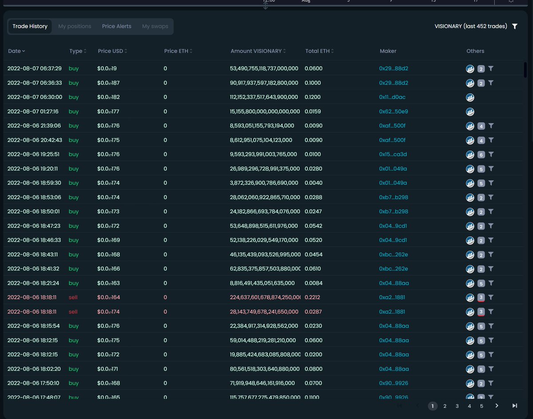This screenshot has width=533, height=419.
Task: Click the filter icon beside VISIONARY last 452 trades
Action: click(x=515, y=26)
